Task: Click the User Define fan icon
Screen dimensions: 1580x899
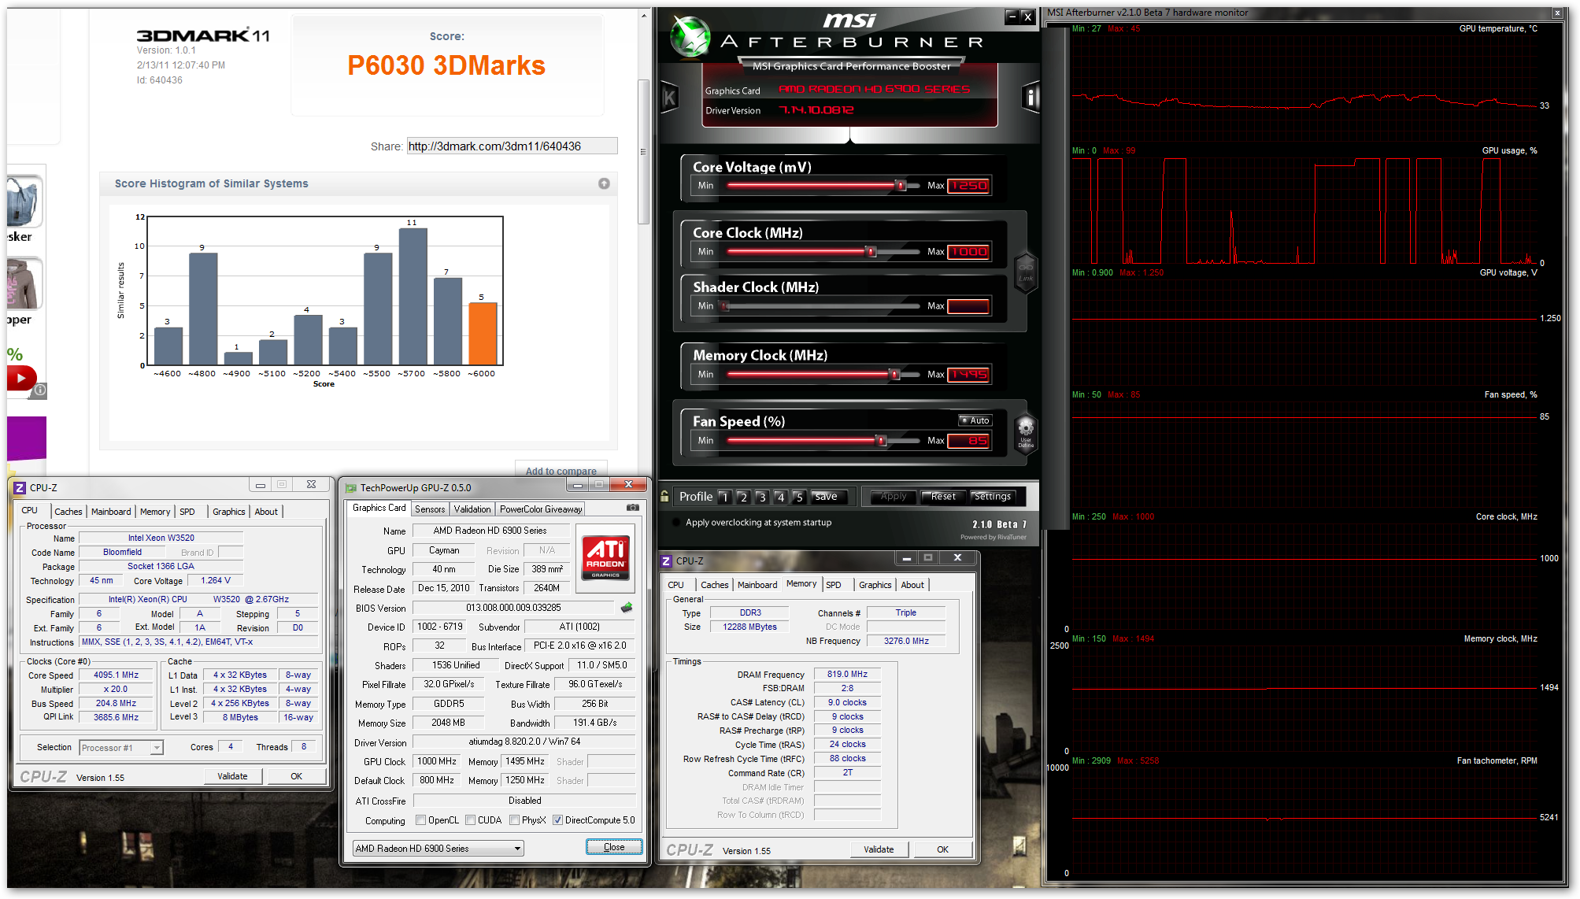Action: [1025, 433]
